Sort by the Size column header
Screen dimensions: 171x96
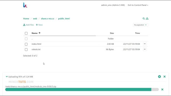coord(112,33)
